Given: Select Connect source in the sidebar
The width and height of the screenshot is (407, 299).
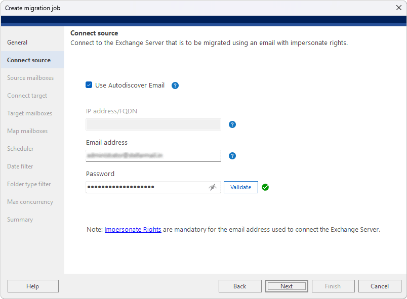Looking at the screenshot, I should 32,60.
